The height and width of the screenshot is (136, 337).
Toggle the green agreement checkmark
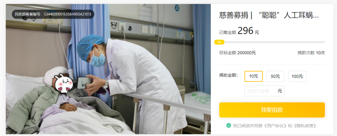229,125
